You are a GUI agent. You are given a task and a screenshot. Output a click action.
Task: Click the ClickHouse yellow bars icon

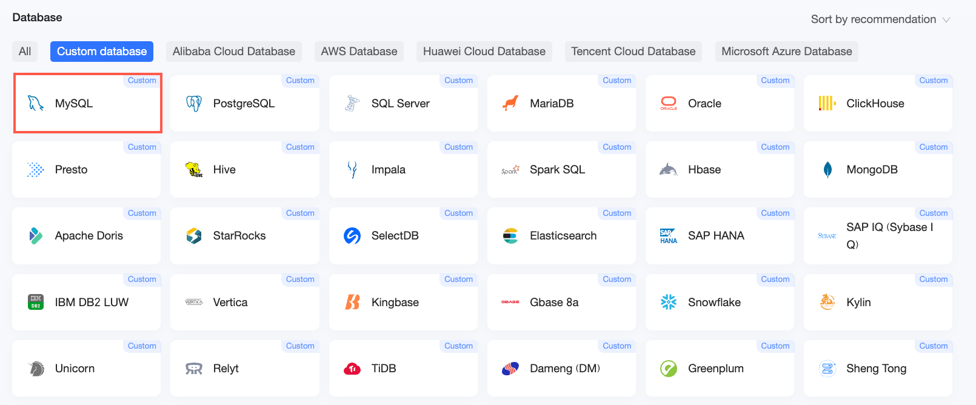pyautogui.click(x=827, y=104)
